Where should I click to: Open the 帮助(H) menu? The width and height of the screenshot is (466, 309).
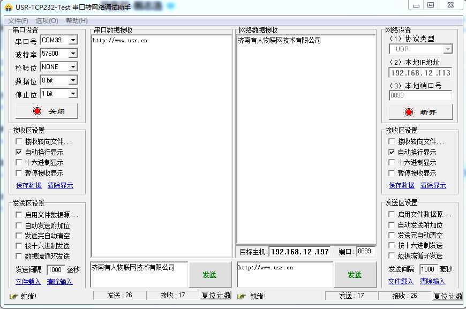click(77, 21)
